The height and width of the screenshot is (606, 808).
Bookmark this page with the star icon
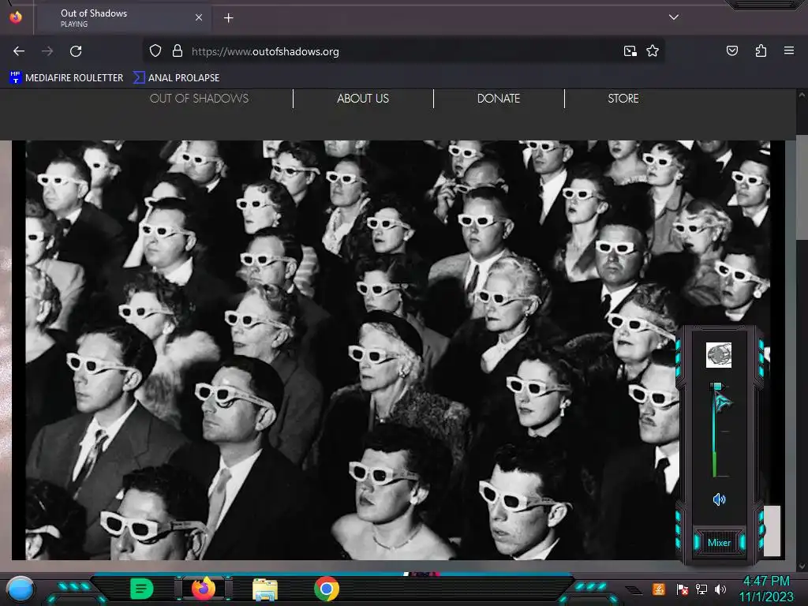click(x=653, y=51)
